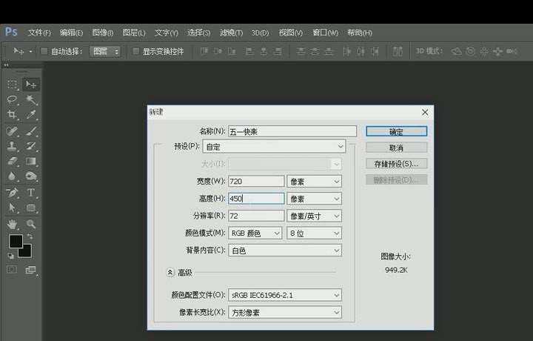This screenshot has height=341, width=533.
Task: Select the Zoom tool
Action: coord(31,223)
